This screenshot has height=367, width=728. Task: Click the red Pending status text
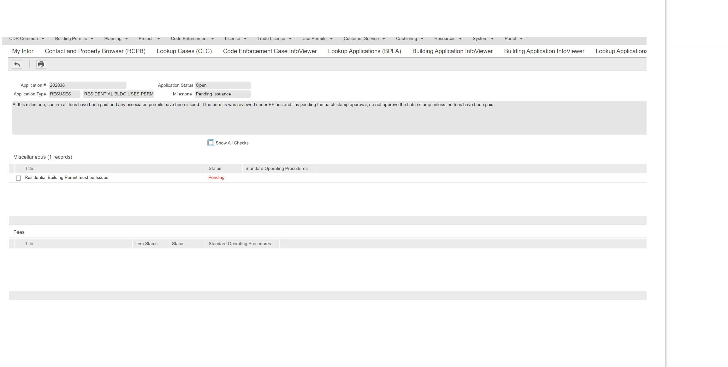(216, 178)
